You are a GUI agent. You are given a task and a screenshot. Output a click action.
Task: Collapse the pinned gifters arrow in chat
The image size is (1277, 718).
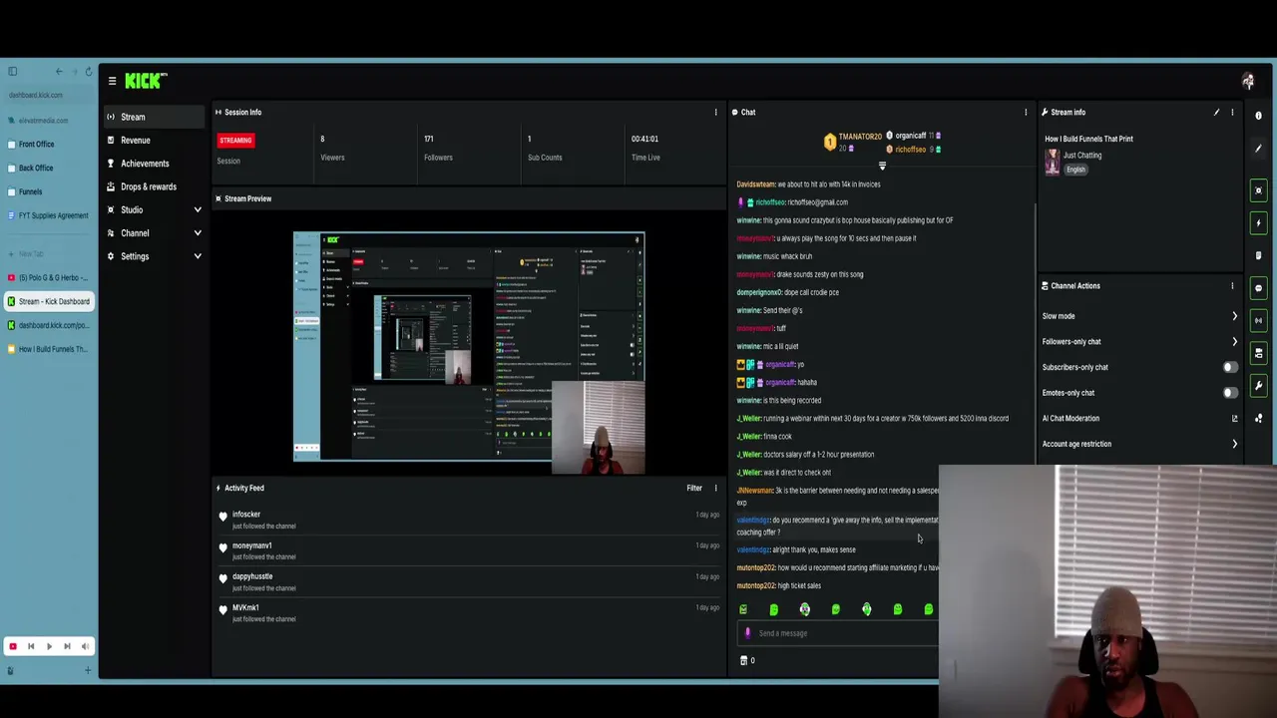click(x=882, y=166)
